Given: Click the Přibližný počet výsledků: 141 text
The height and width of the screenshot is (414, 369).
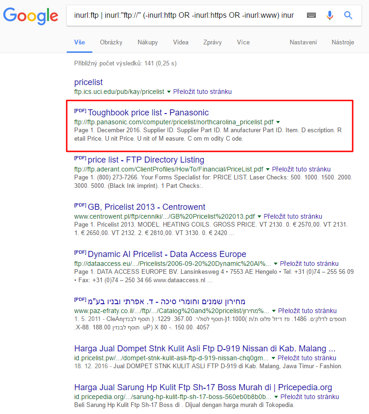Looking at the screenshot, I should [x=125, y=64].
